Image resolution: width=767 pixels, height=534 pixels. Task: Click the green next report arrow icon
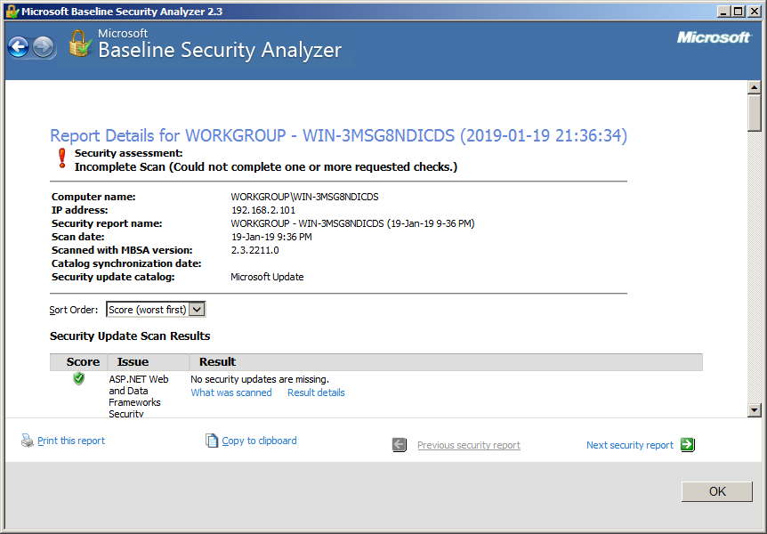click(687, 444)
